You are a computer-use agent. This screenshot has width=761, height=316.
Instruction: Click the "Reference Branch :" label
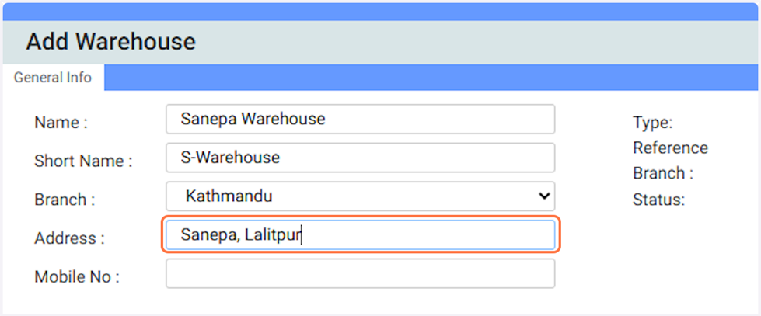point(669,160)
